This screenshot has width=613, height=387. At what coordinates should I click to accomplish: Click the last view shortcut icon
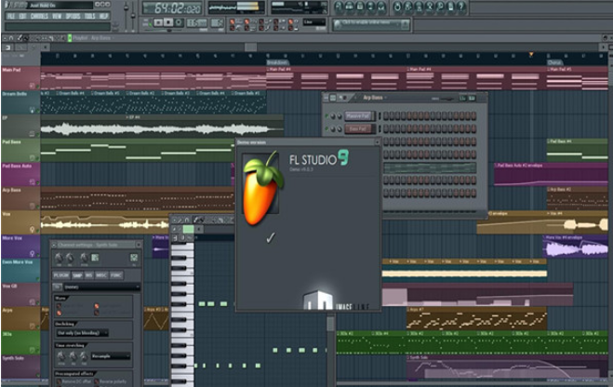coord(381,7)
